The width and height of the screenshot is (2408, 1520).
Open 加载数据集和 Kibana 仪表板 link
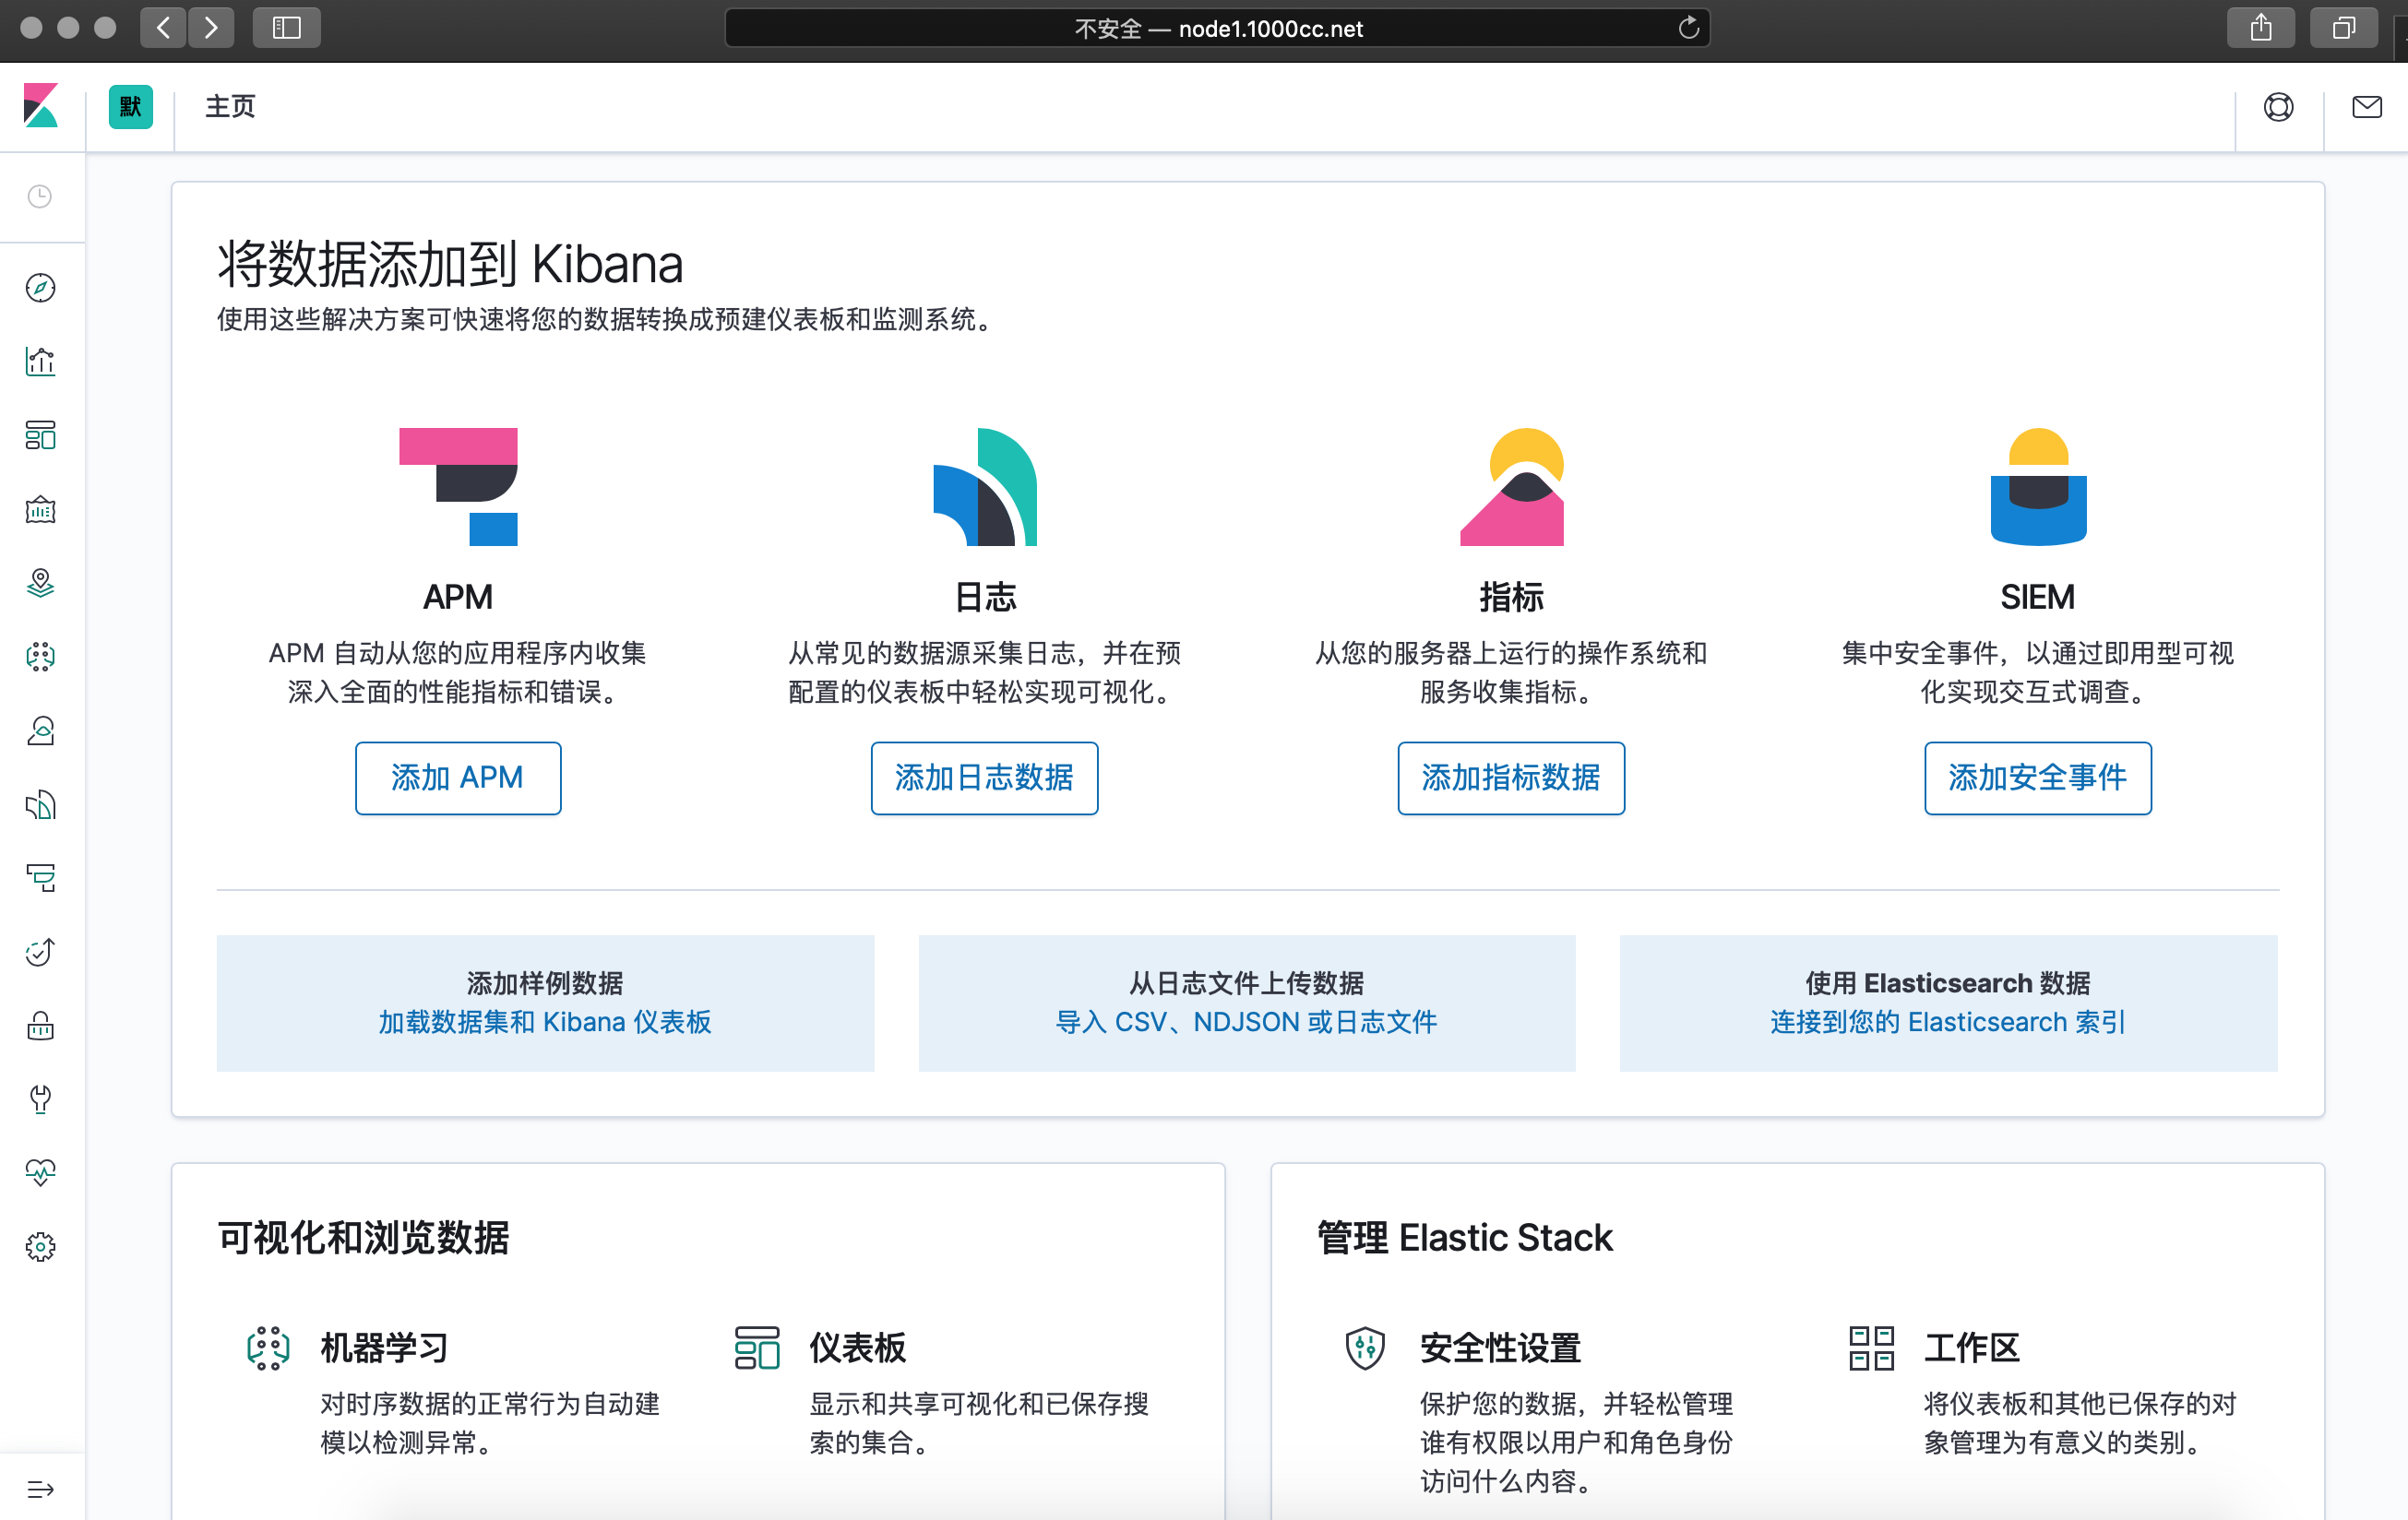click(x=545, y=1022)
